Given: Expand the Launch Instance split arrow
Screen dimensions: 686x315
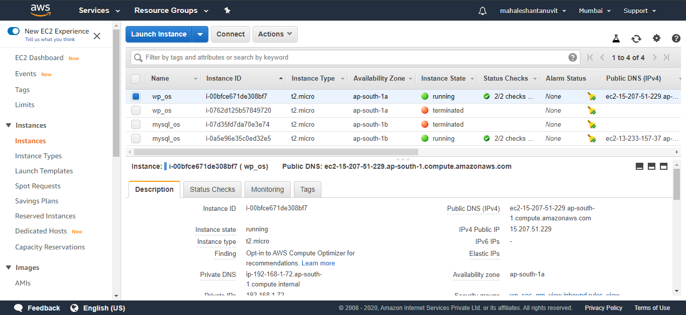Looking at the screenshot, I should point(200,34).
